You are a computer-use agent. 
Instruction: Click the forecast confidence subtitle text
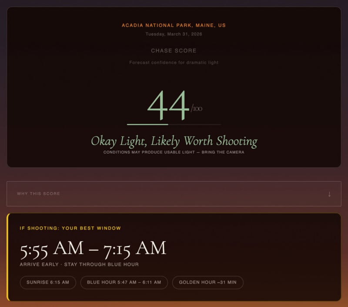click(x=174, y=62)
